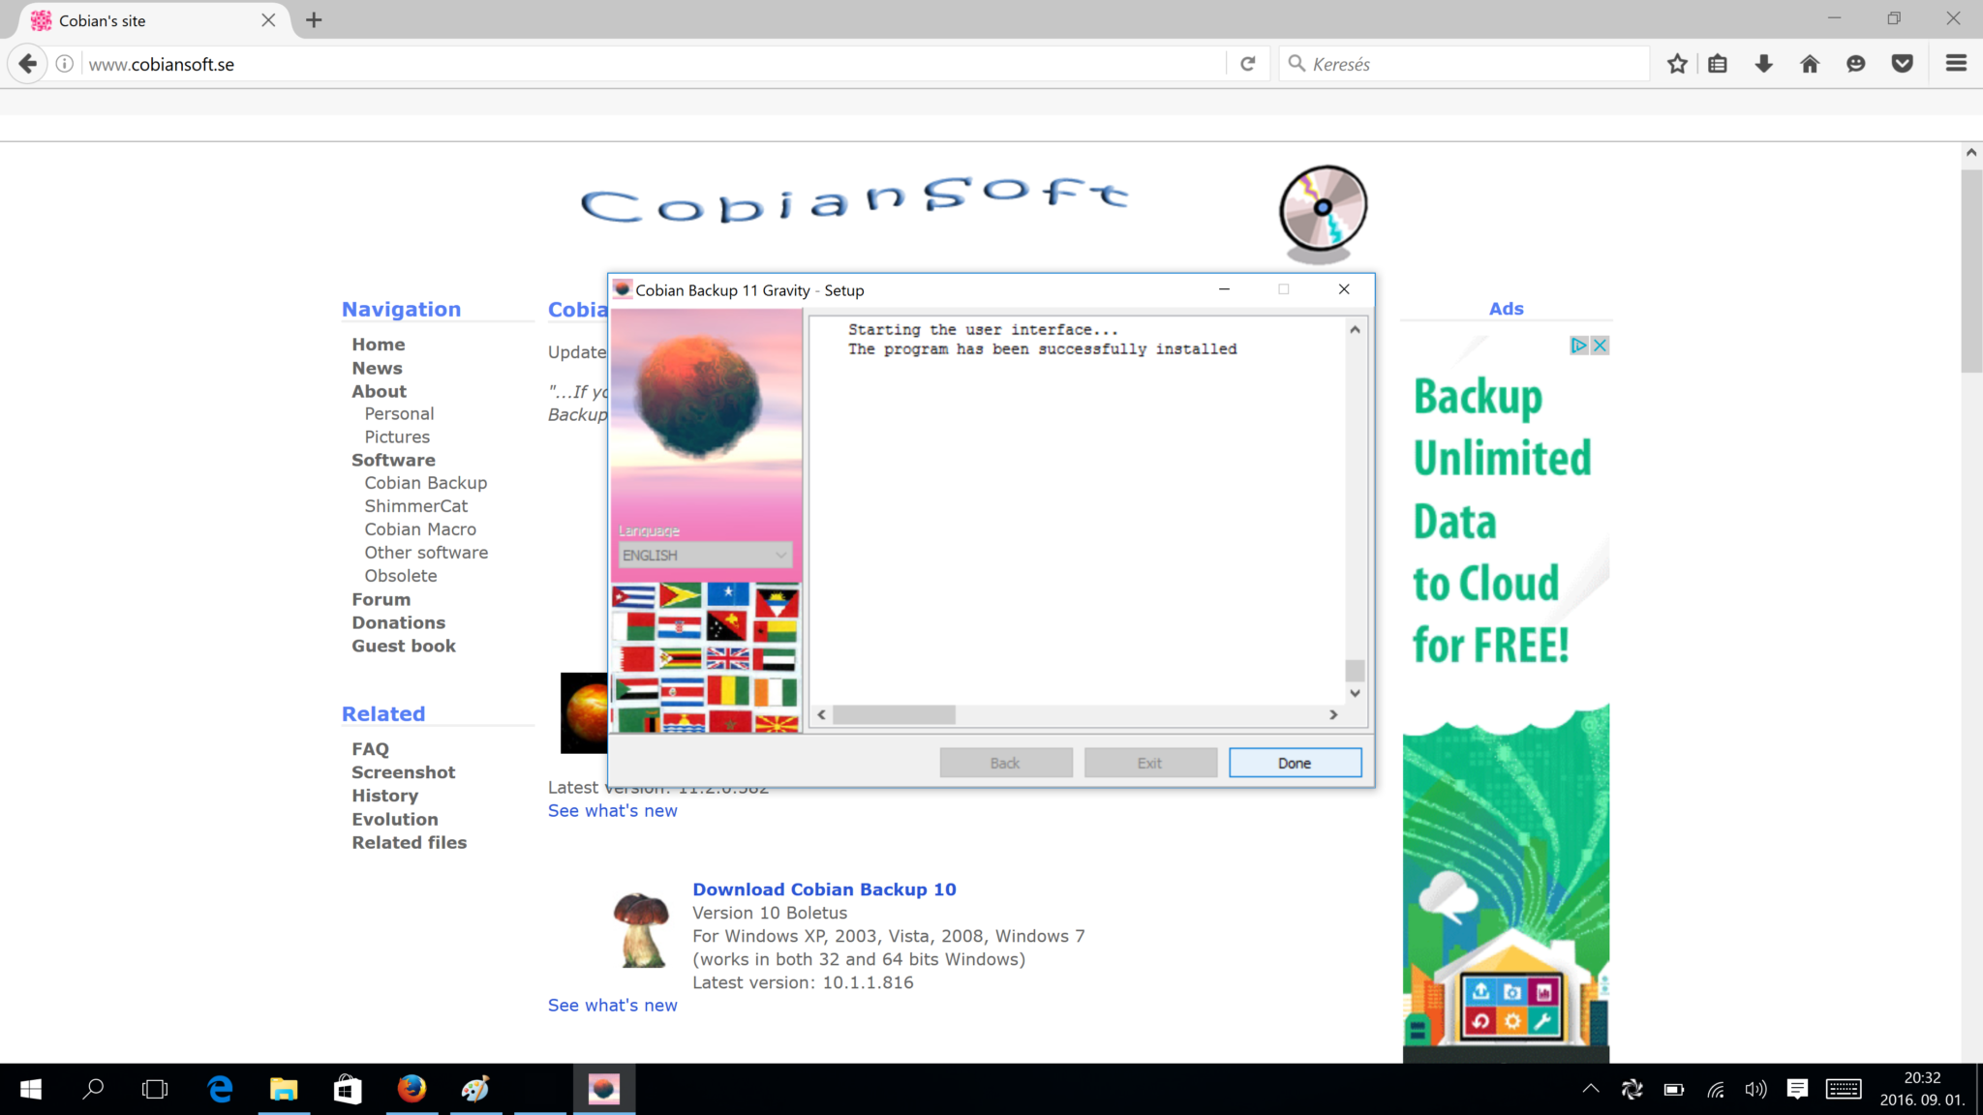Expand hidden icons in the system tray

pos(1591,1088)
